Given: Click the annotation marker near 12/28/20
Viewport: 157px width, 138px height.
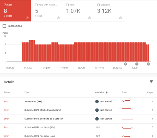Looking at the screenshot, I should [125, 64].
